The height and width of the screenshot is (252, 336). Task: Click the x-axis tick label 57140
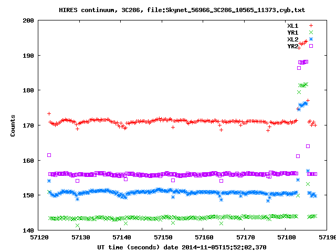click(122, 237)
